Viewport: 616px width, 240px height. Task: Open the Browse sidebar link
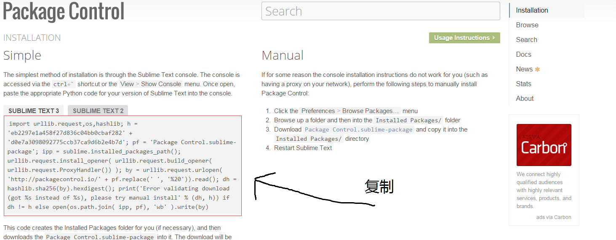coord(527,25)
